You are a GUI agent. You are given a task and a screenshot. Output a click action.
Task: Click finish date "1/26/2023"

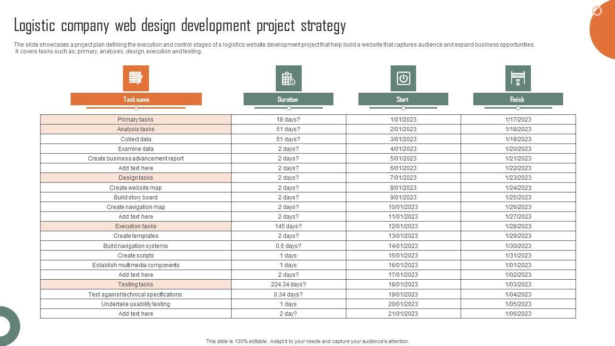coord(518,207)
